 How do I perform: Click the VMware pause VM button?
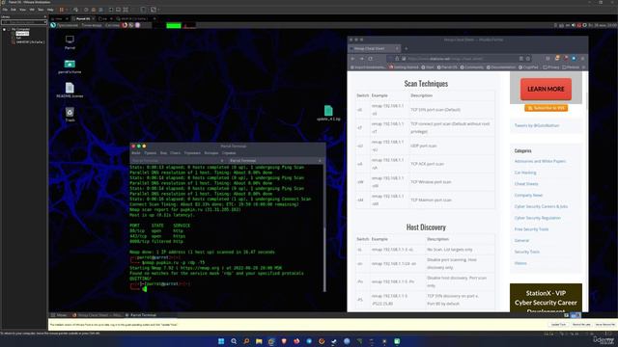(x=62, y=10)
